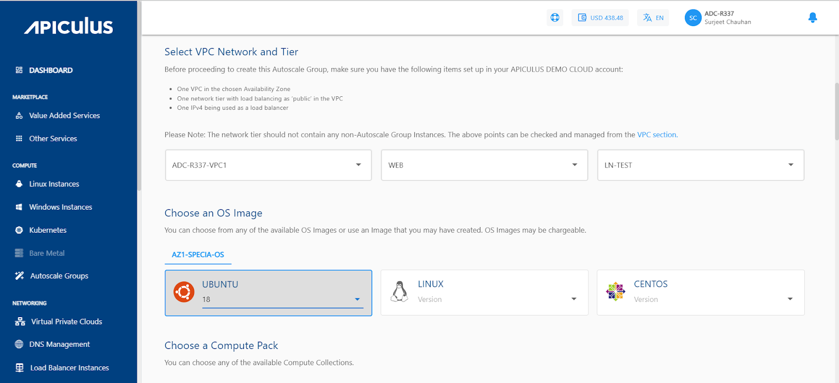This screenshot has height=383, width=839.
Task: Open Windows Instances menu item
Action: (x=61, y=207)
